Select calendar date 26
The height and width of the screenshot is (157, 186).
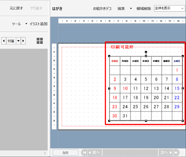tap(146, 107)
